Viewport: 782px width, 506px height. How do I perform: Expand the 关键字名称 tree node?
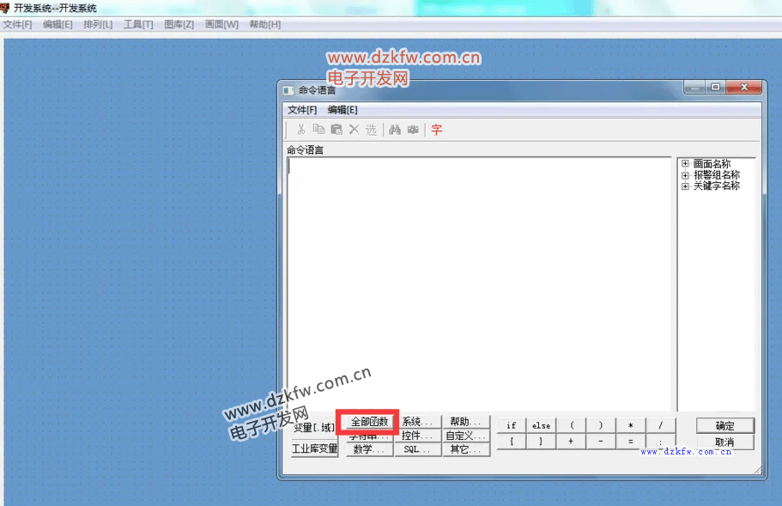(x=685, y=186)
